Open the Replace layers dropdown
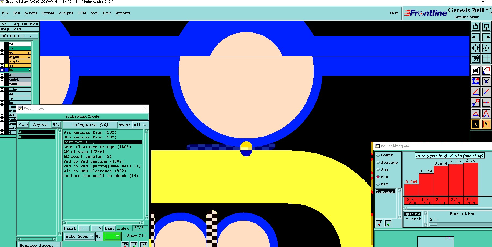 click(39, 245)
